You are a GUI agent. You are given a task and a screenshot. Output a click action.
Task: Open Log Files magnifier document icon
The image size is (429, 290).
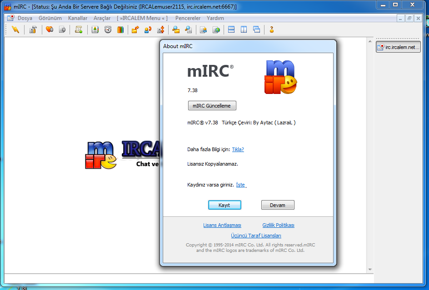coord(189,29)
